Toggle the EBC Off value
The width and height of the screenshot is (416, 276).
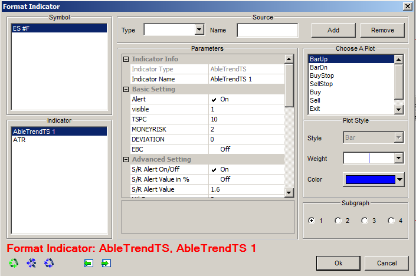(x=225, y=149)
